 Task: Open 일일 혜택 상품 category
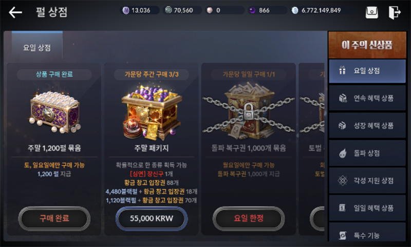tap(367, 208)
